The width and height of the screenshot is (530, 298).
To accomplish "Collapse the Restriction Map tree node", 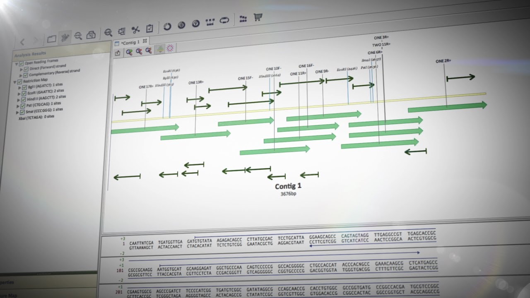I will 15,82.
